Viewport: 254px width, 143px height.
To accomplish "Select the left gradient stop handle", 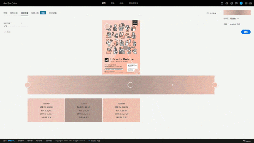I will [28, 85].
